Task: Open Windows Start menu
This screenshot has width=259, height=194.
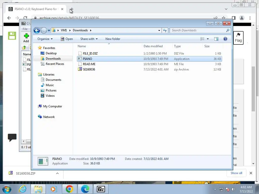Action: tap(7, 189)
